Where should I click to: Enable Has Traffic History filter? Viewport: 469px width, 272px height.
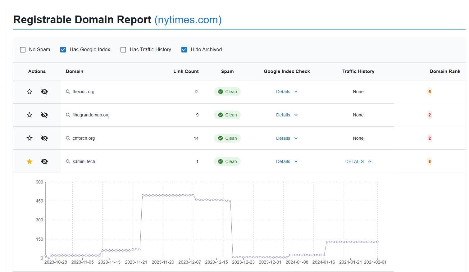pos(123,50)
